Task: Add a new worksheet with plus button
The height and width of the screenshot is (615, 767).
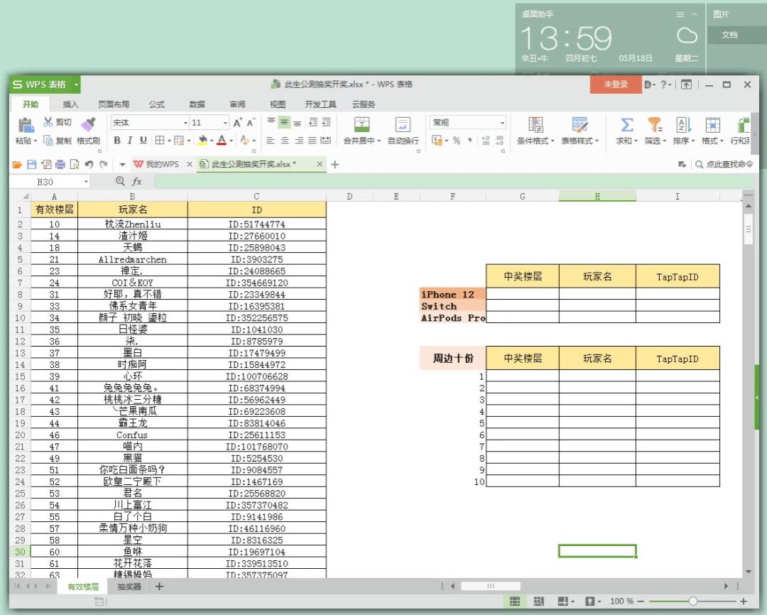Action: pyautogui.click(x=160, y=587)
